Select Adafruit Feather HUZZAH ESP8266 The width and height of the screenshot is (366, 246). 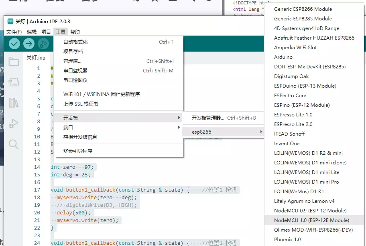(315, 38)
